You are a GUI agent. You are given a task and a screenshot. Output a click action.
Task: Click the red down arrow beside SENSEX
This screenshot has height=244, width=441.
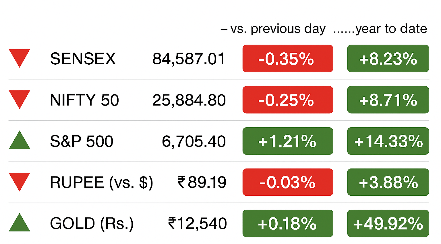(x=20, y=57)
